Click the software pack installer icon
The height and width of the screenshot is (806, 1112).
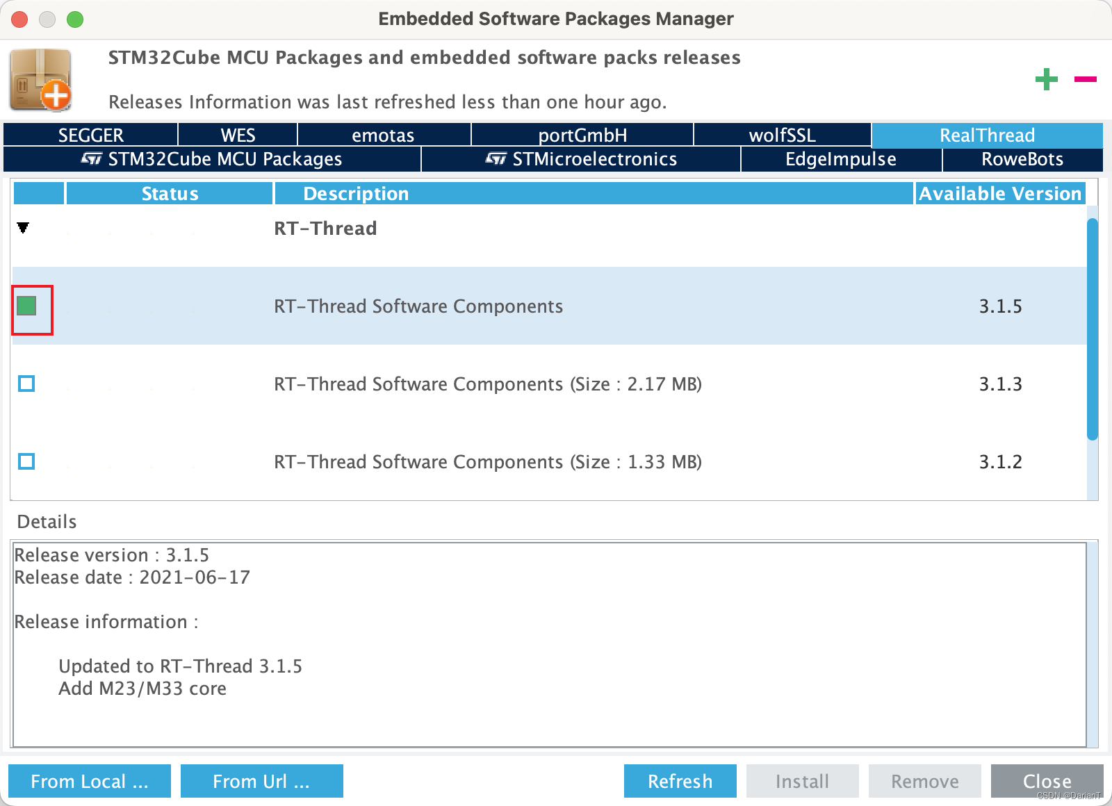tap(40, 80)
